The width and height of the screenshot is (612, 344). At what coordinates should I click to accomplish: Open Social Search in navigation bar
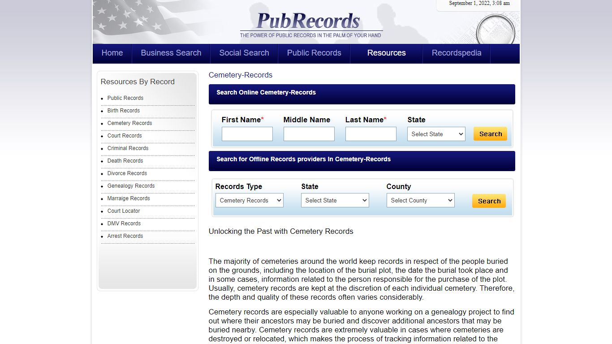[244, 53]
